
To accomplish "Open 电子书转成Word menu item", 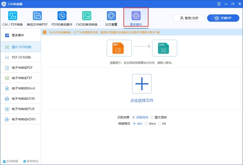I will tap(21, 88).
